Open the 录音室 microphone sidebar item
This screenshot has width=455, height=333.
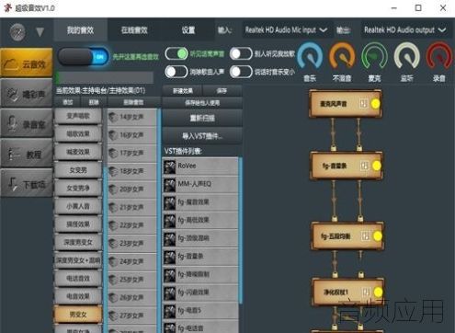click(x=27, y=123)
